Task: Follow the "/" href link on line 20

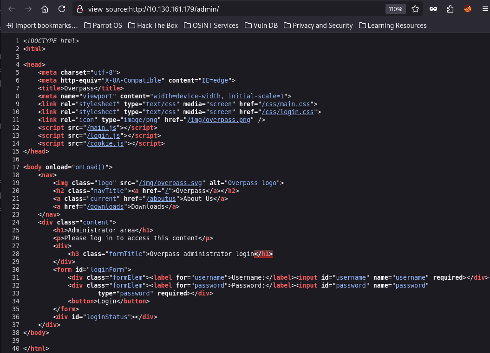Action: tap(167, 191)
